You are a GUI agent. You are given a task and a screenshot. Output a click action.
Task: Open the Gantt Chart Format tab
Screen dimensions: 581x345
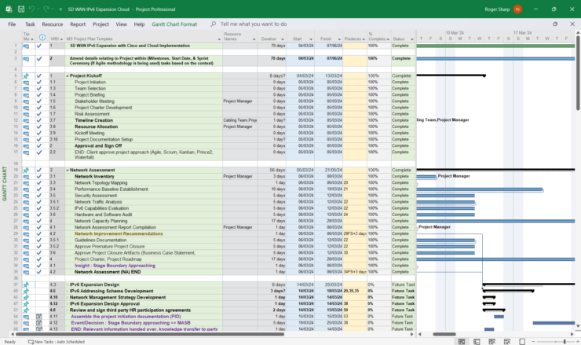(x=174, y=24)
